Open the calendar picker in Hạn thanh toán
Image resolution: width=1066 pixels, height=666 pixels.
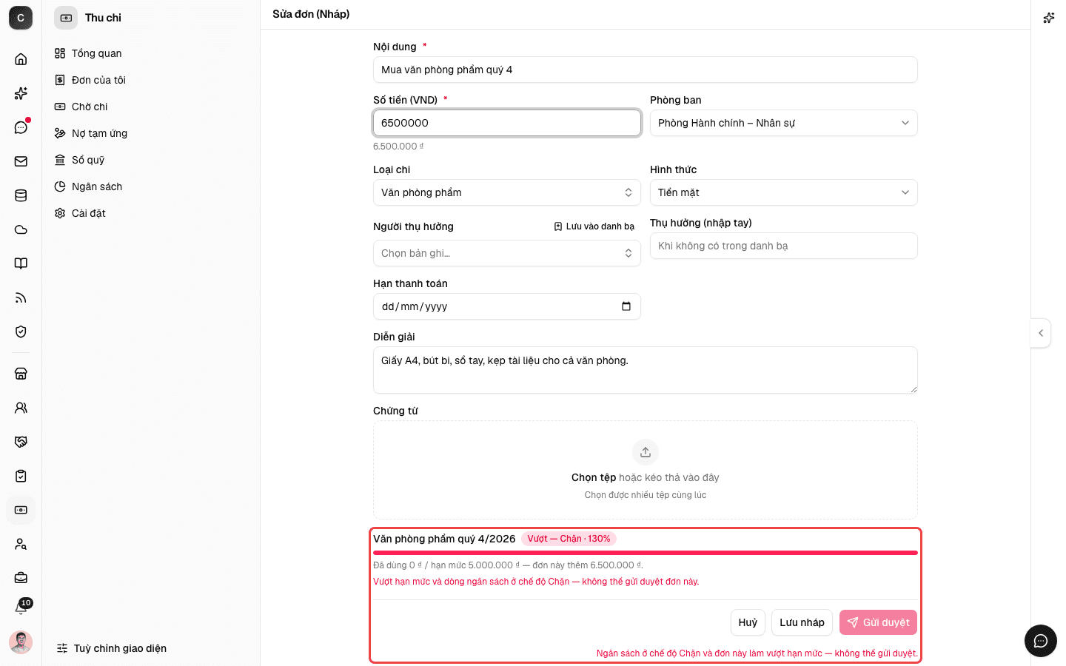[626, 306]
